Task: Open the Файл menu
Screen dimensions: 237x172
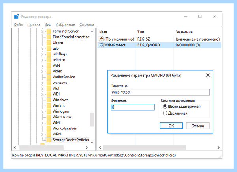Action: tap(18, 24)
